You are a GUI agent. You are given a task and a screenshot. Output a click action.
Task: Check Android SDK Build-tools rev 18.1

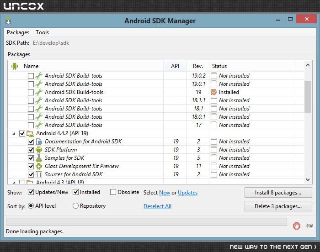pyautogui.click(x=31, y=109)
